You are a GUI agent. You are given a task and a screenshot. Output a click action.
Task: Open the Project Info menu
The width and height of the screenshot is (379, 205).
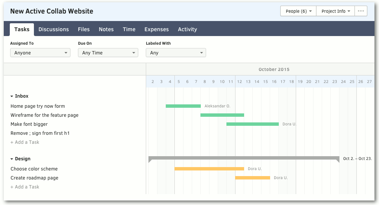click(x=335, y=11)
